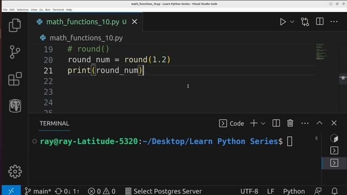
Task: Synchronize changes 0↓ 1↑ in status bar
Action: click(67, 191)
